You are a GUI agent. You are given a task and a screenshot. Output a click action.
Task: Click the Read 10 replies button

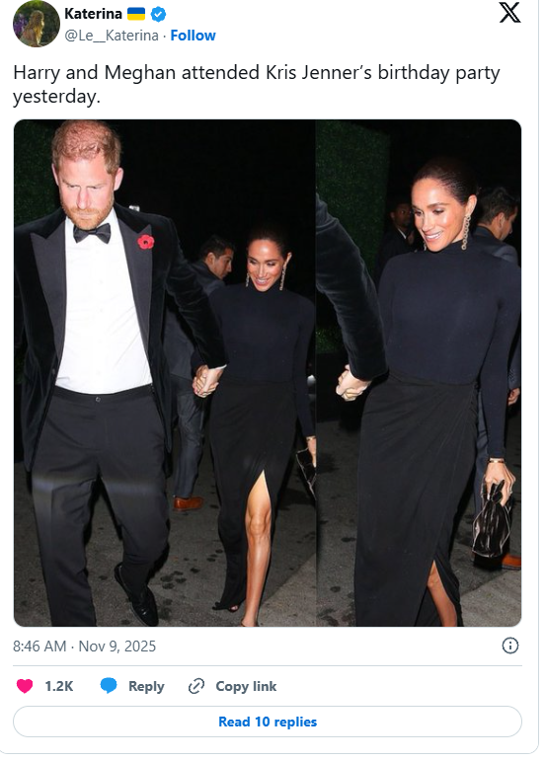[268, 722]
